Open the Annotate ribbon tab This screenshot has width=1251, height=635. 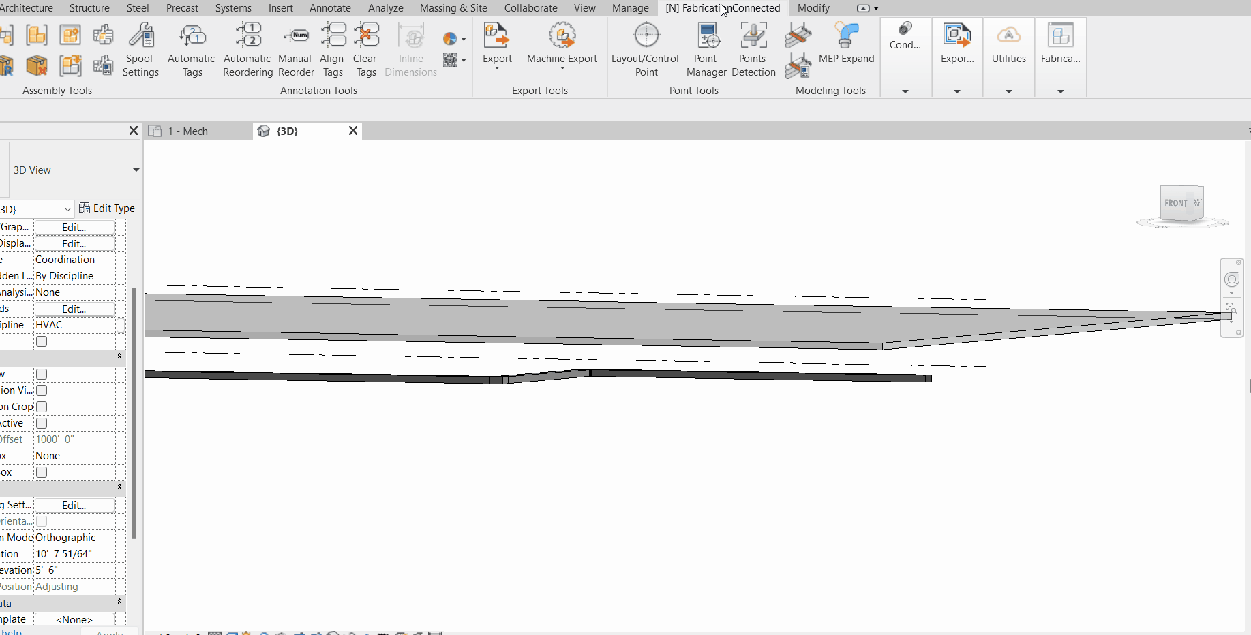330,8
